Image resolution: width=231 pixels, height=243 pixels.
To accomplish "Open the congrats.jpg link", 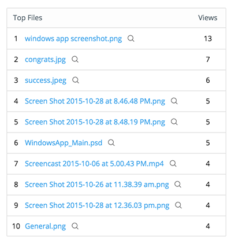I will coord(45,60).
